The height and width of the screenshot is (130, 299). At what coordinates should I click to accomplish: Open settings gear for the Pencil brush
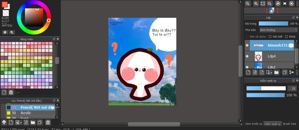tap(53, 108)
